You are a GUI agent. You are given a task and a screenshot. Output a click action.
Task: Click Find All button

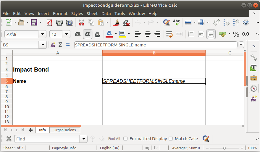click(x=114, y=139)
